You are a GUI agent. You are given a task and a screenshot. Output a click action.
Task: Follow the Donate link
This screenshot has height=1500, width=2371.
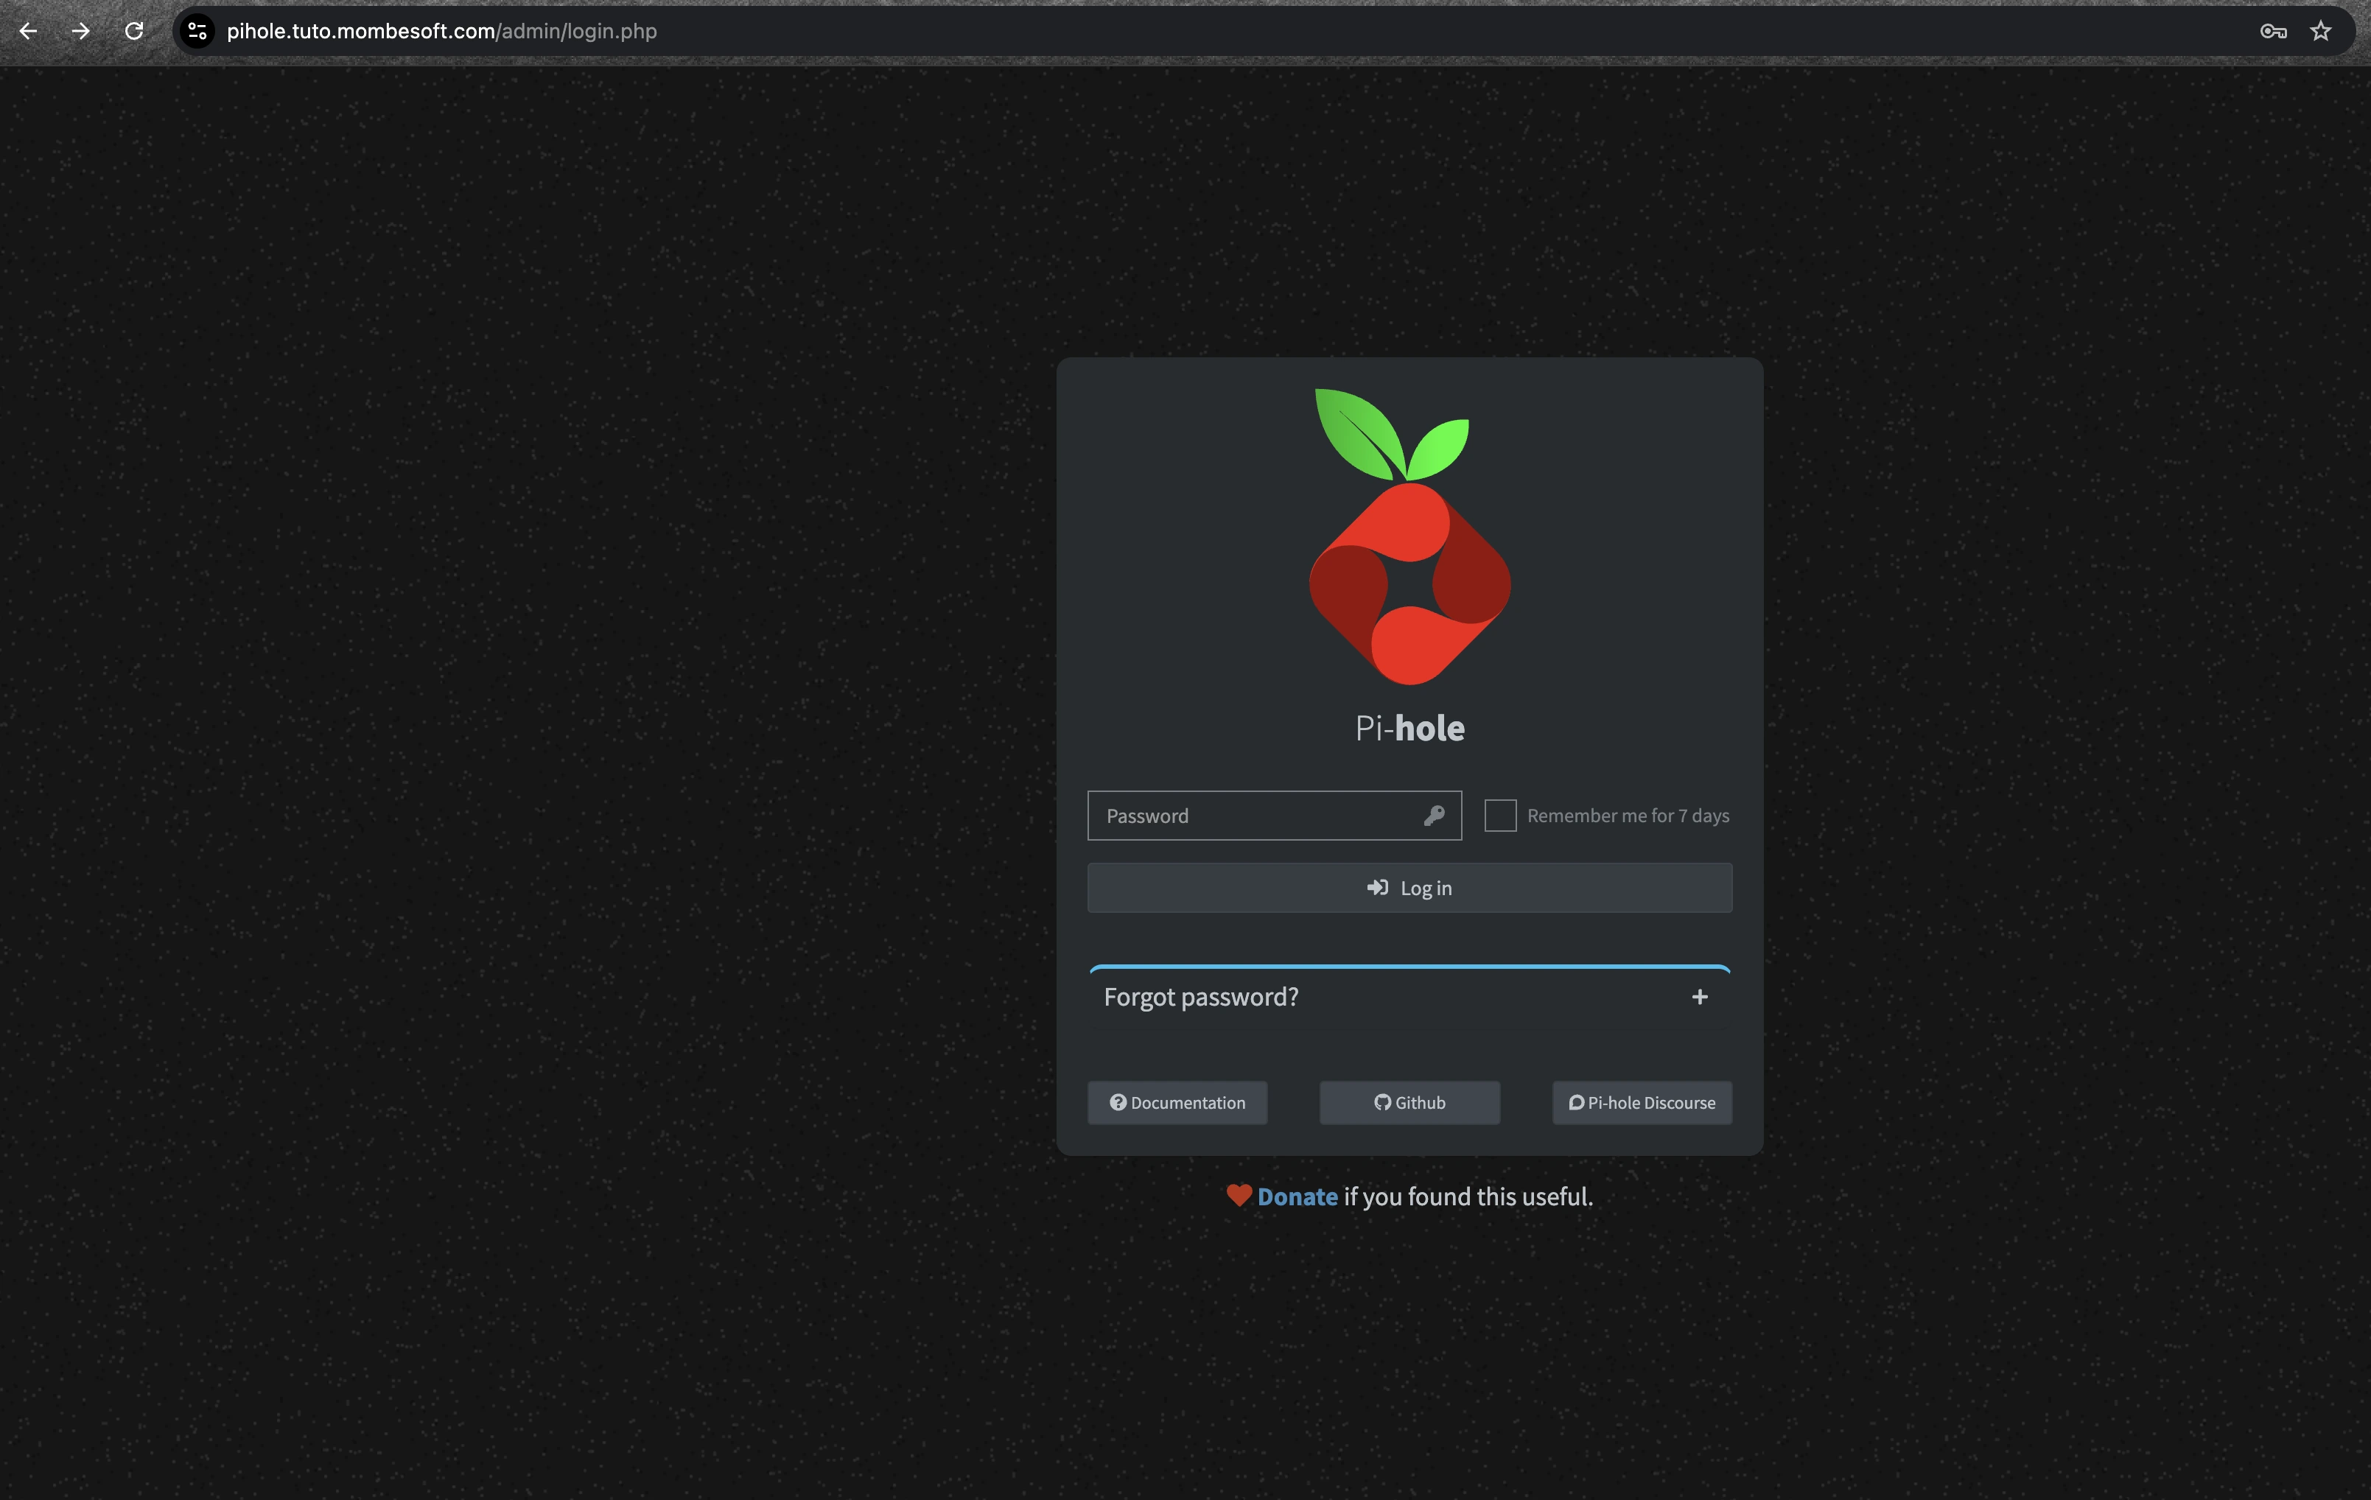tap(1297, 1197)
